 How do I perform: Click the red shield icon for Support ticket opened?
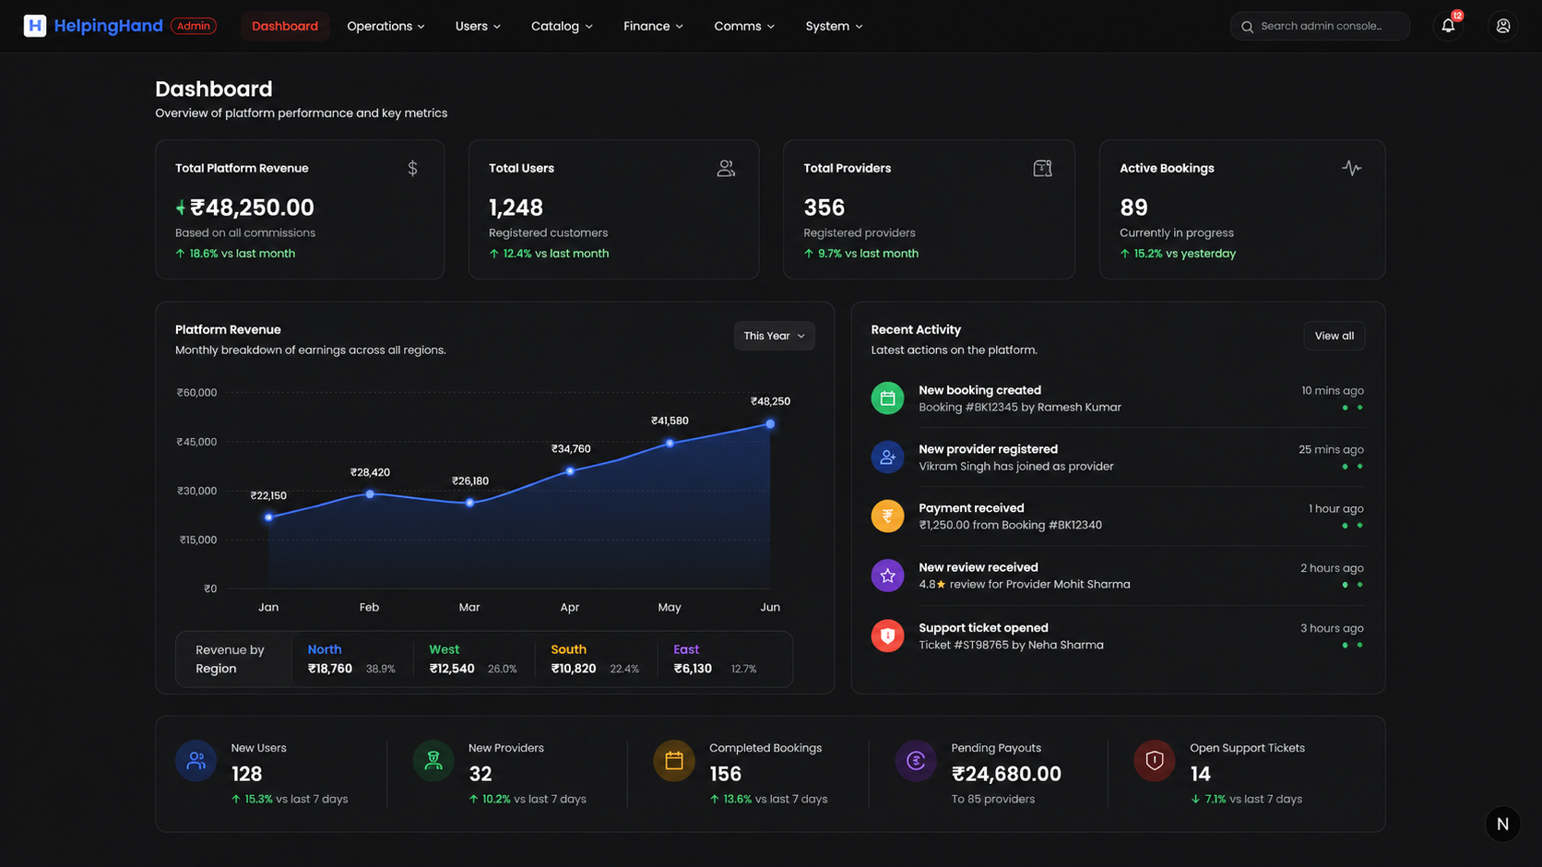pyautogui.click(x=887, y=635)
